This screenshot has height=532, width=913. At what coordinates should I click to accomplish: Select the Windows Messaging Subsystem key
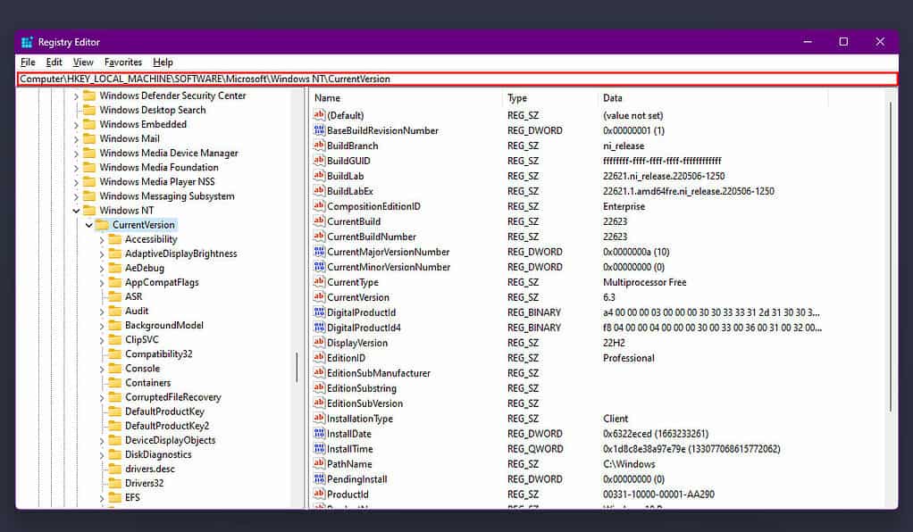pos(166,196)
